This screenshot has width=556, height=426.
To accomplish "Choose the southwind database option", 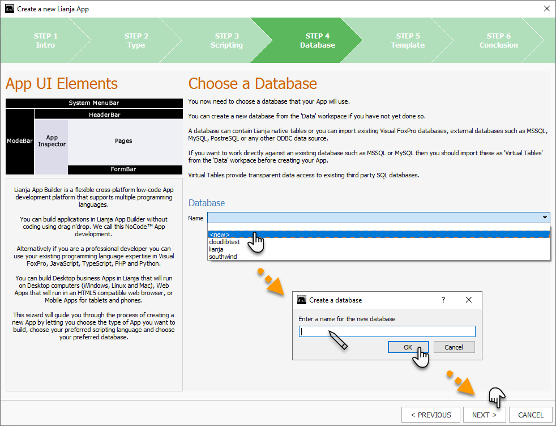I will pos(223,257).
